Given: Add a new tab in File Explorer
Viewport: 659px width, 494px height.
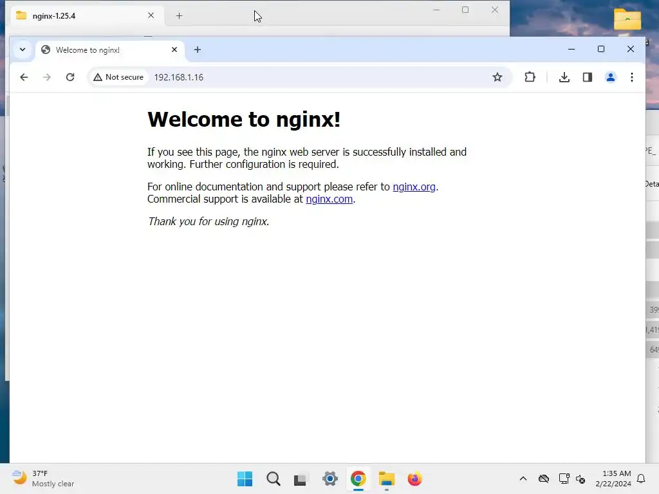Looking at the screenshot, I should click(x=179, y=16).
